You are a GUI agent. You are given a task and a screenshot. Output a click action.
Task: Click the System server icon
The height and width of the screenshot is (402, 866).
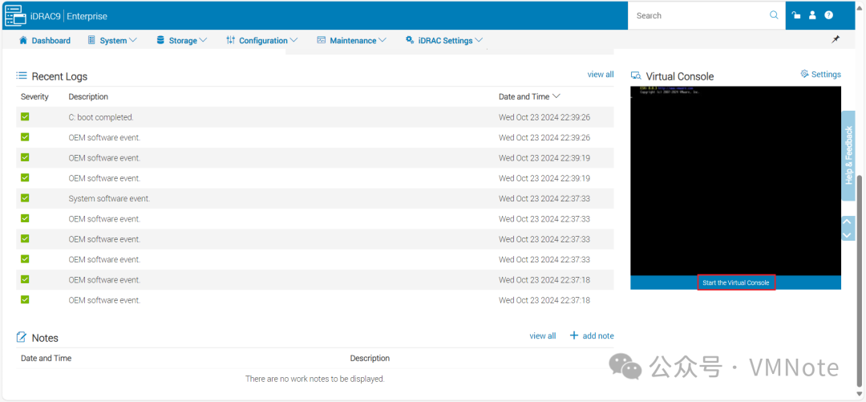(x=91, y=40)
